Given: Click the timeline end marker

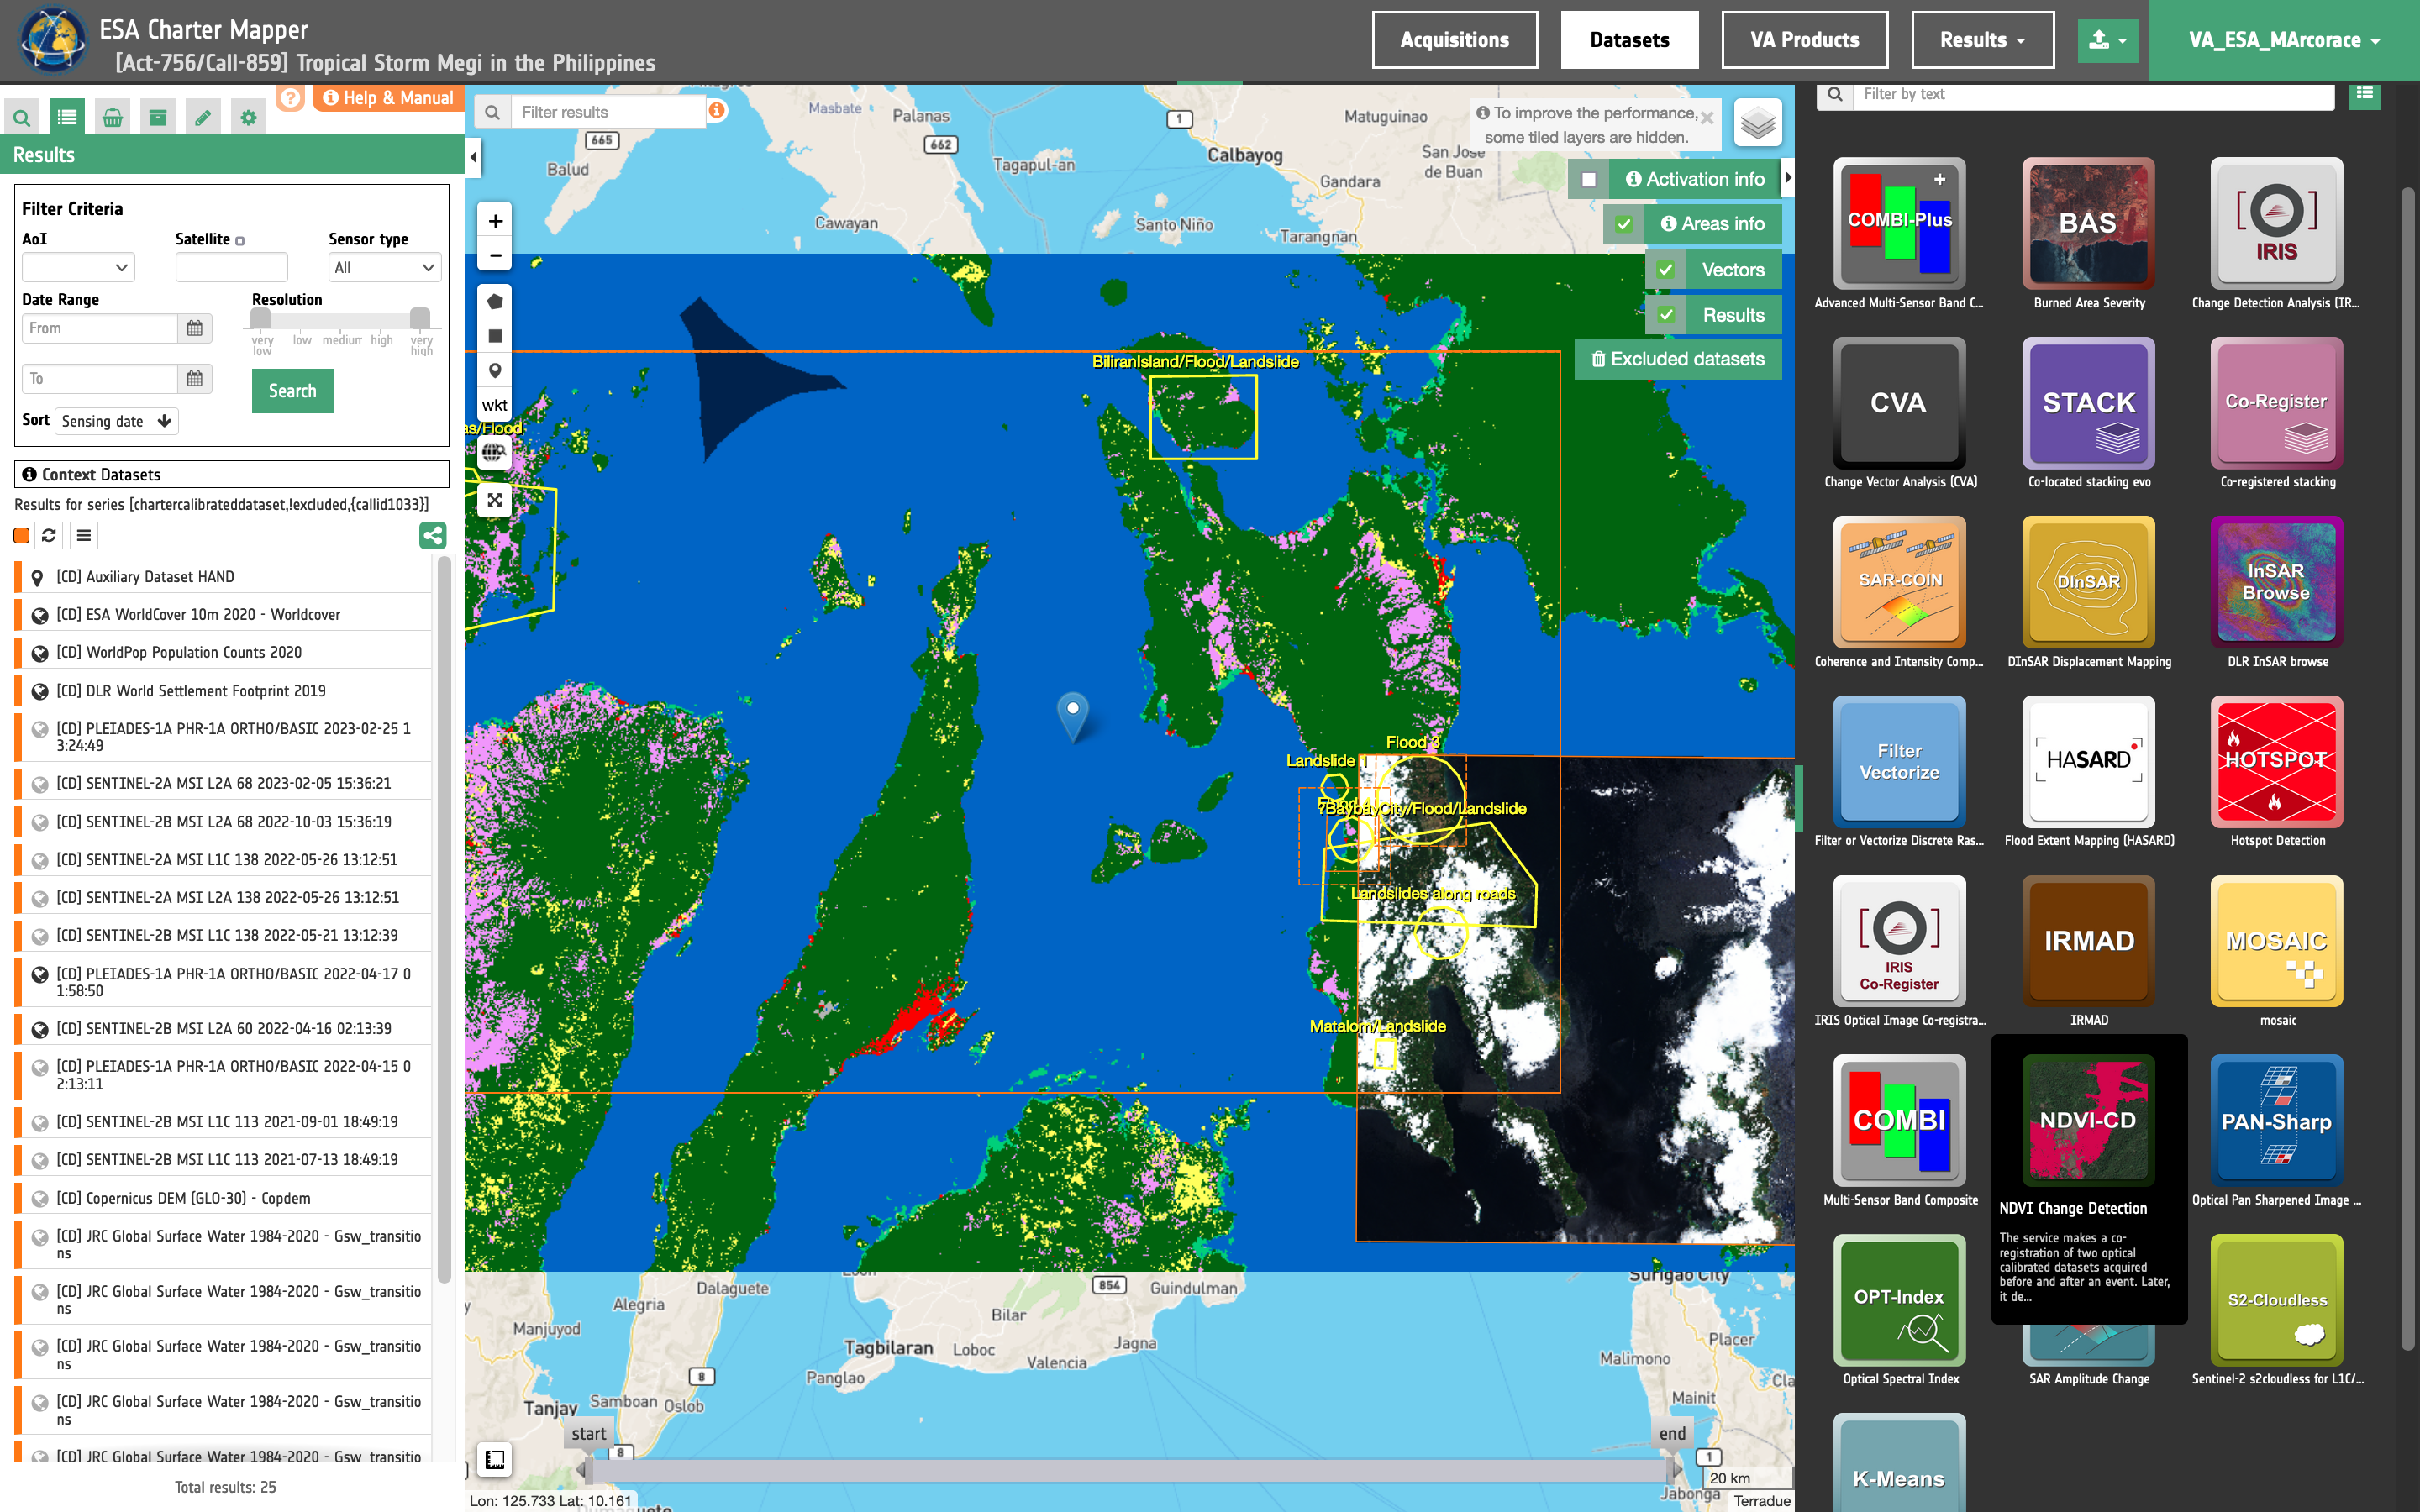Looking at the screenshot, I should (1673, 1434).
